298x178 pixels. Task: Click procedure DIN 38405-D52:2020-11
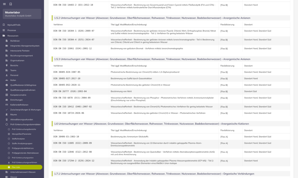(67, 85)
